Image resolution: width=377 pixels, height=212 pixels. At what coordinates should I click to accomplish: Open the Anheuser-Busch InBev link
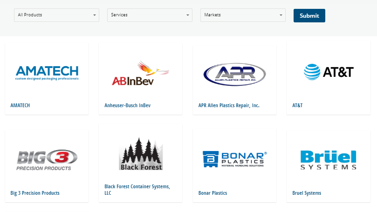(127, 105)
